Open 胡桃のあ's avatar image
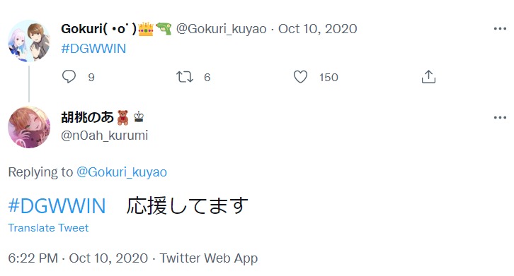The width and height of the screenshot is (514, 276). click(x=29, y=127)
